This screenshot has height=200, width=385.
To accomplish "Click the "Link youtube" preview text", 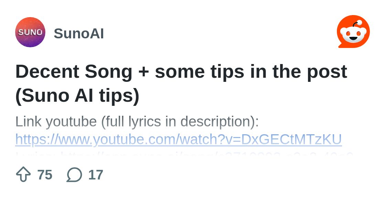I will 56,122.
